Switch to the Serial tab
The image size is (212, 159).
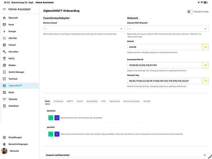[x=80, y=101]
